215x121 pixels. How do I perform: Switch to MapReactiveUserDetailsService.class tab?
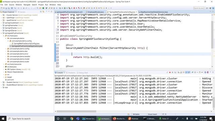pos(153,12)
